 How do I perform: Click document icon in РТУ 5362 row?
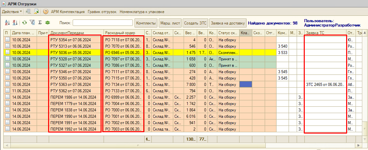[x=7, y=91]
